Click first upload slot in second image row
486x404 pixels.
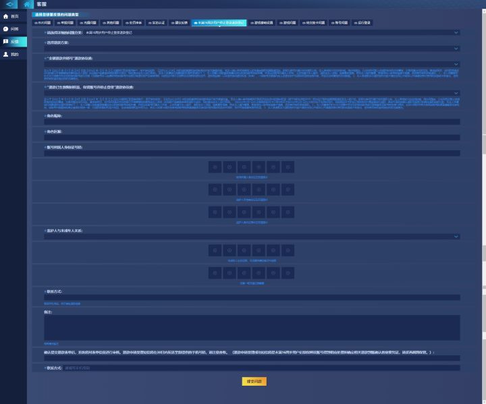click(x=215, y=190)
